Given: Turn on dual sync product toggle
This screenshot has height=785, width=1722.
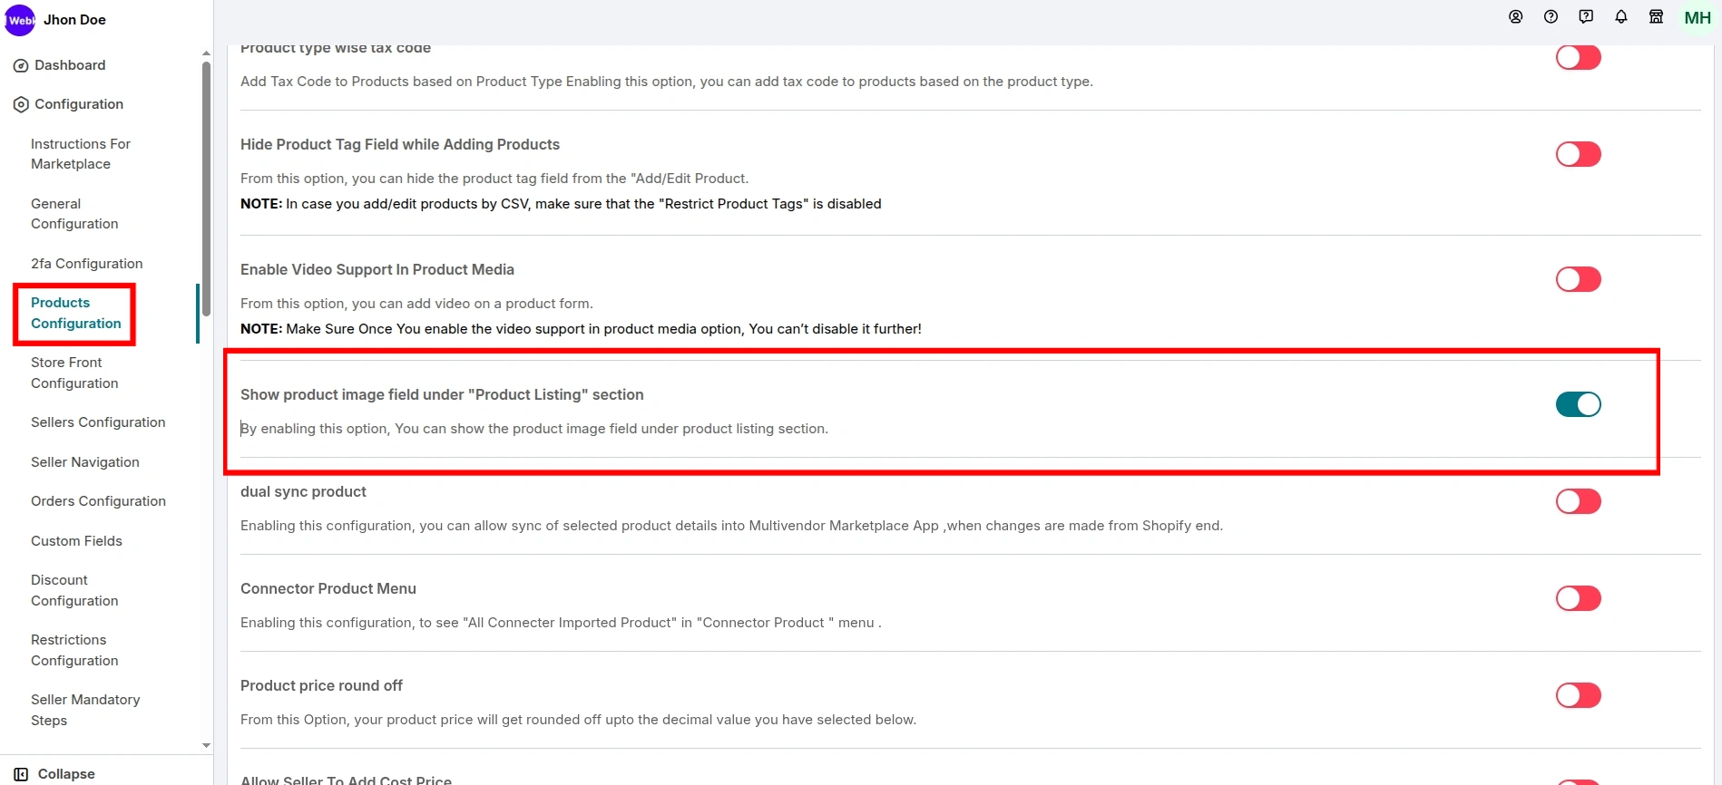Looking at the screenshot, I should click(x=1578, y=501).
